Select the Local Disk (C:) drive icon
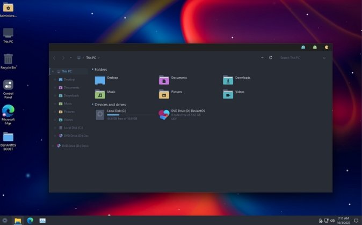The height and width of the screenshot is (225, 362). pyautogui.click(x=100, y=115)
